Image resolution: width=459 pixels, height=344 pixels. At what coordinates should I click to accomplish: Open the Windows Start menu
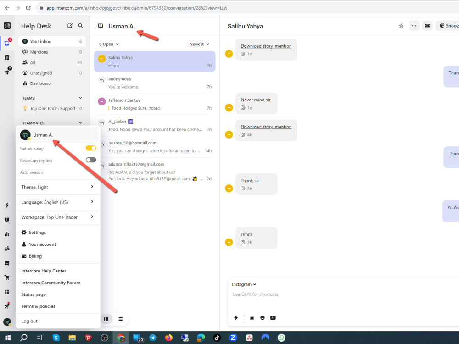[x=8, y=338]
